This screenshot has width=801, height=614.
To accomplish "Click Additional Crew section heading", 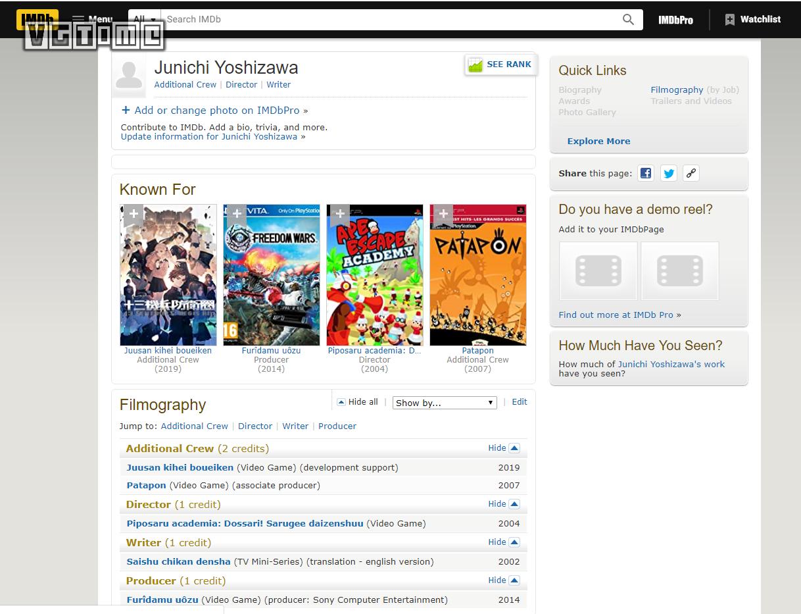I will [x=197, y=449].
